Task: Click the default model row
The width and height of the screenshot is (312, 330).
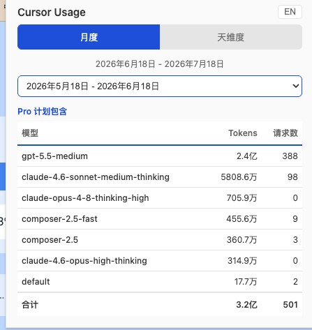Action: (x=160, y=282)
